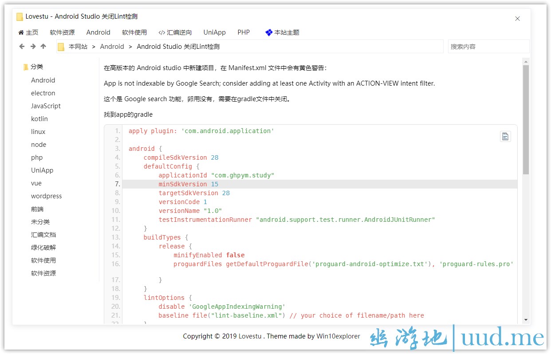Click 本网站 in the breadcrumb path

(x=78, y=47)
